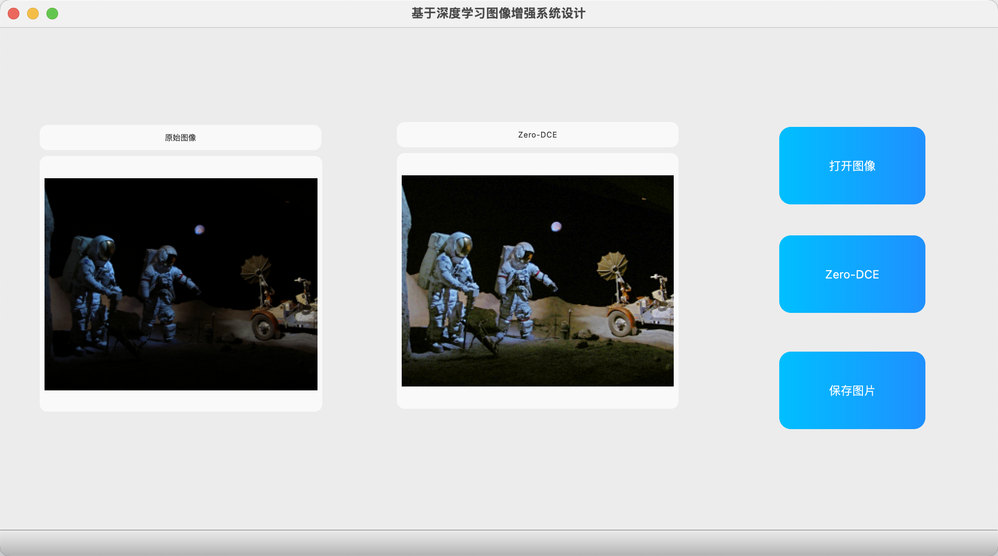Click the rover wheel in the enhanced image

coord(620,323)
